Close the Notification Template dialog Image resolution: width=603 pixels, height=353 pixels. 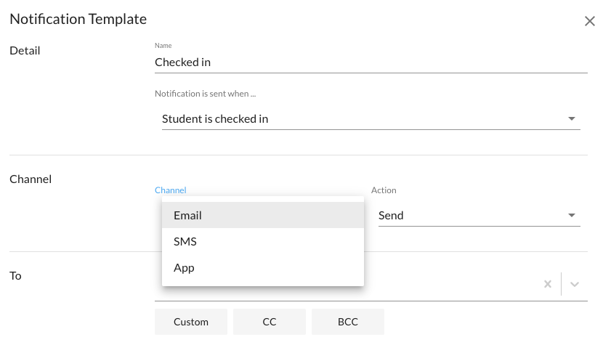(590, 21)
